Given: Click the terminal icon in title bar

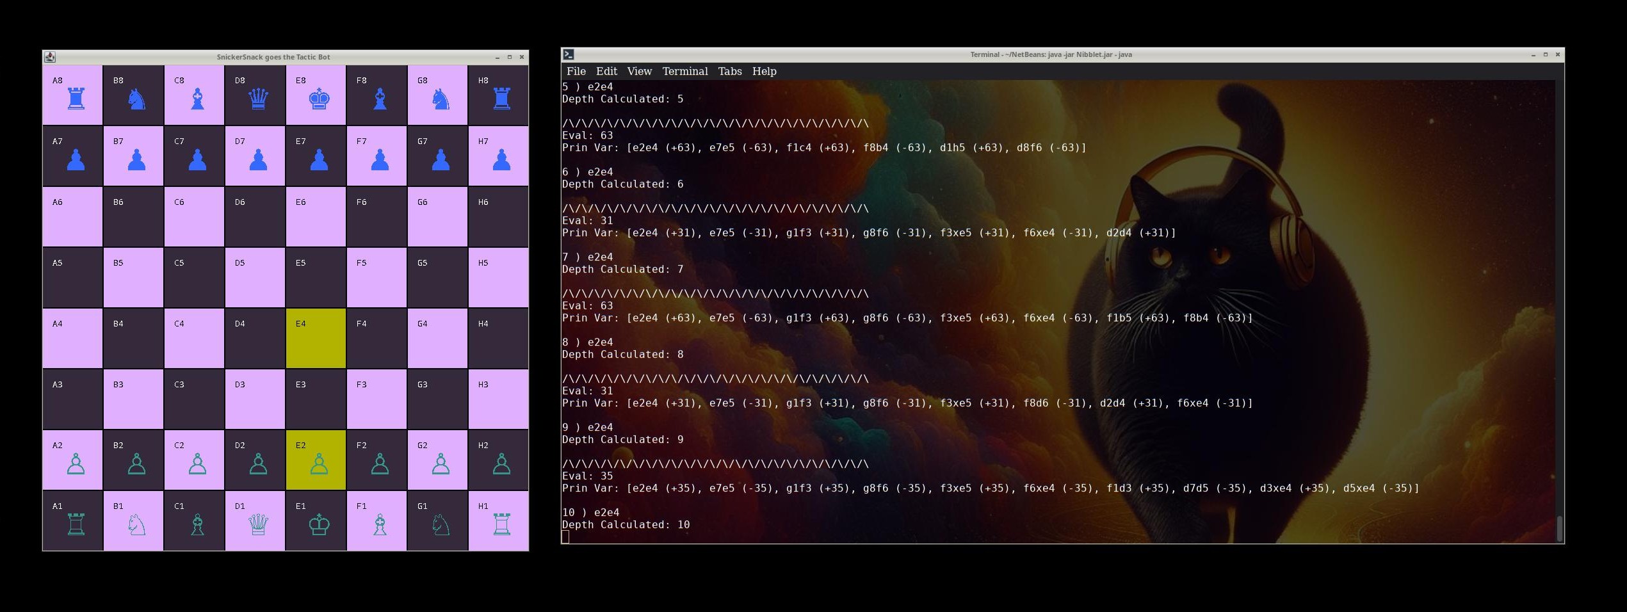Looking at the screenshot, I should (x=569, y=54).
